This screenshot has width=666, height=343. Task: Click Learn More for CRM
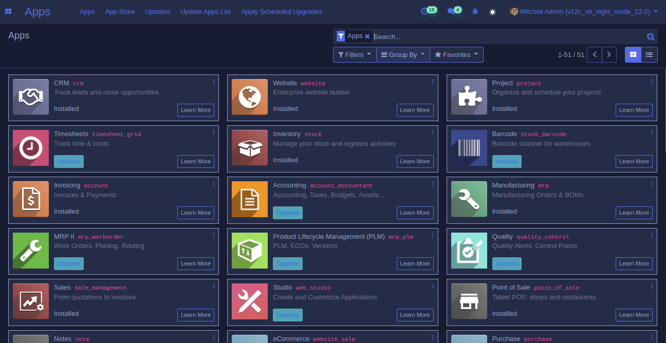click(x=196, y=110)
